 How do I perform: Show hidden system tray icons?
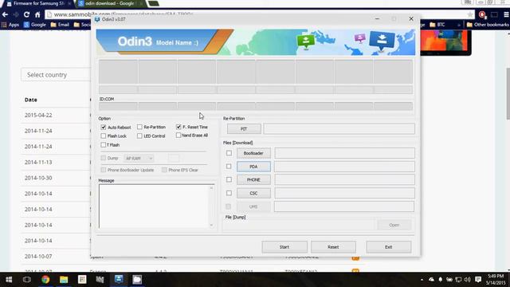pyautogui.click(x=422, y=280)
